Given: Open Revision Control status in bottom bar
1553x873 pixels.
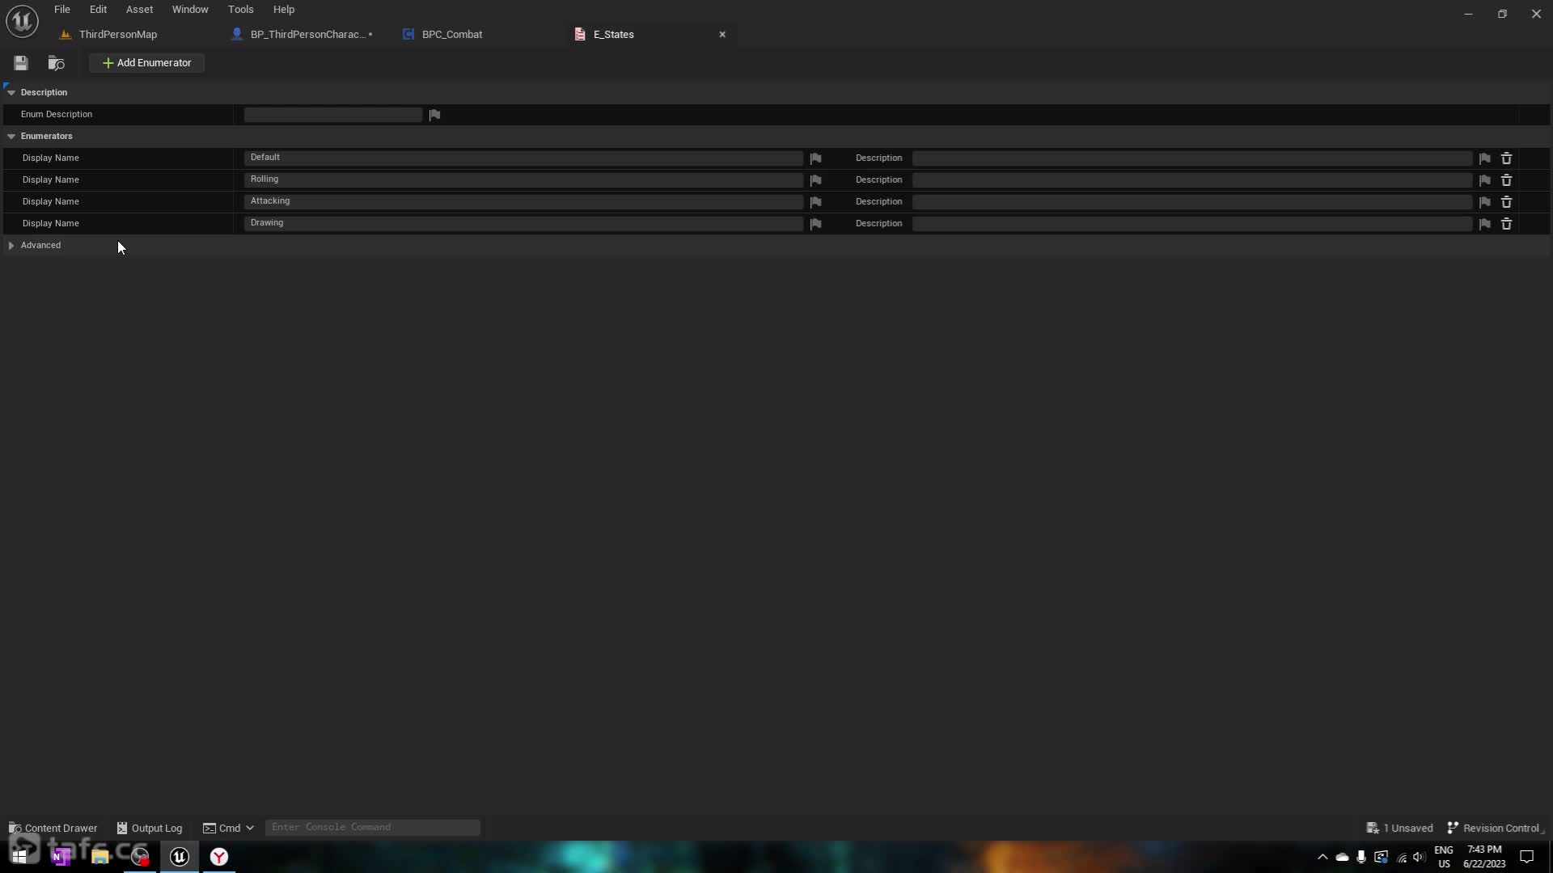Looking at the screenshot, I should point(1495,828).
